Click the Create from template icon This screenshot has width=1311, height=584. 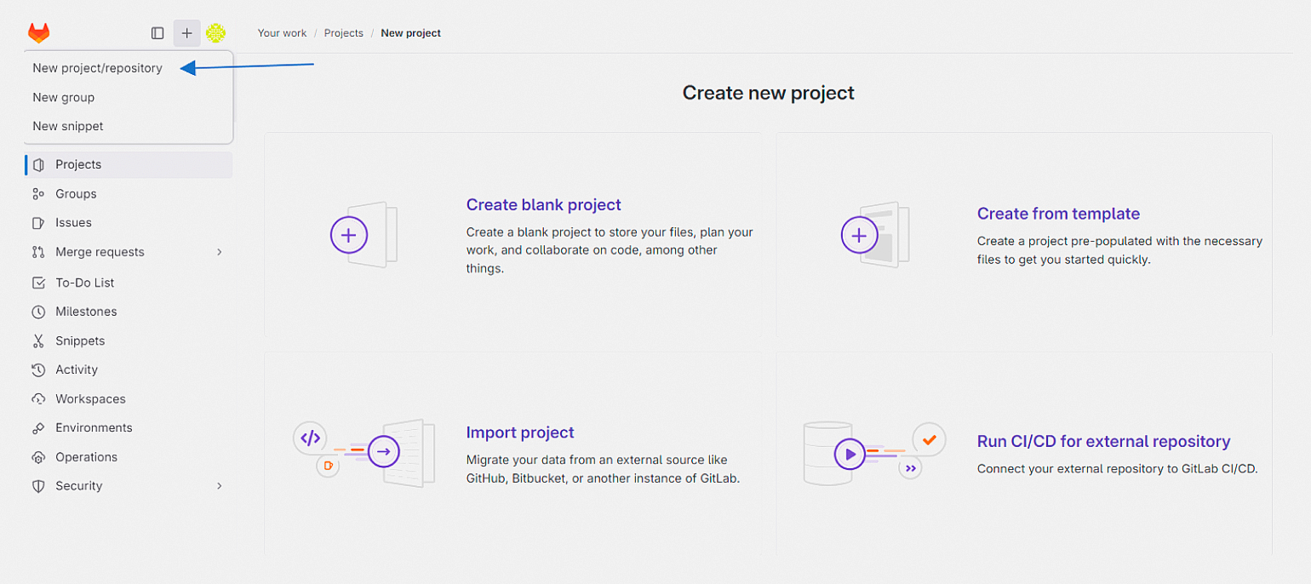pyautogui.click(x=860, y=235)
